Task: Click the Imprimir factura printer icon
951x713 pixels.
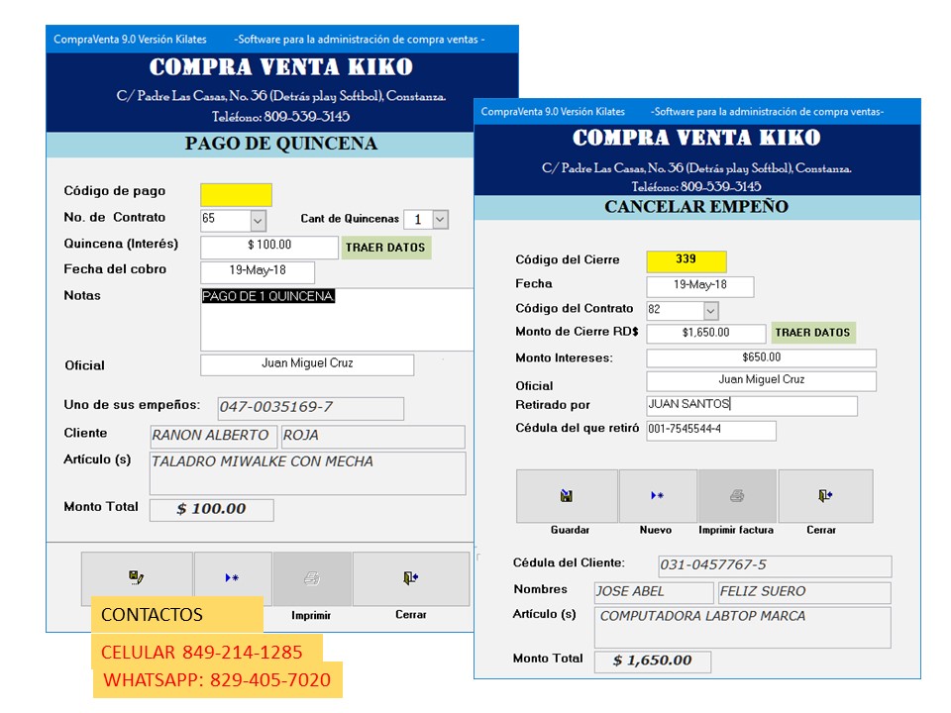Action: 737,496
